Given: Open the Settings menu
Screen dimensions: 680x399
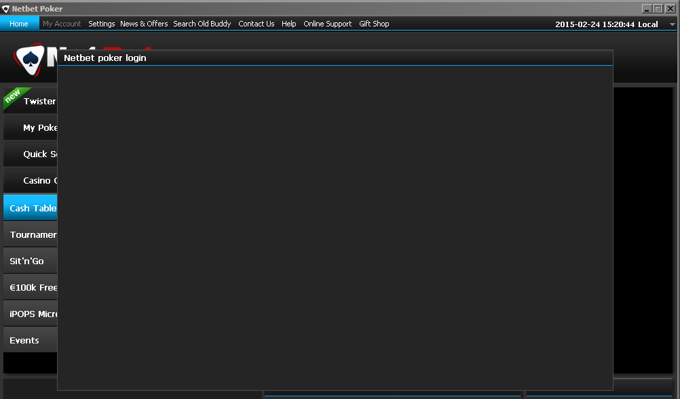Looking at the screenshot, I should tap(102, 24).
